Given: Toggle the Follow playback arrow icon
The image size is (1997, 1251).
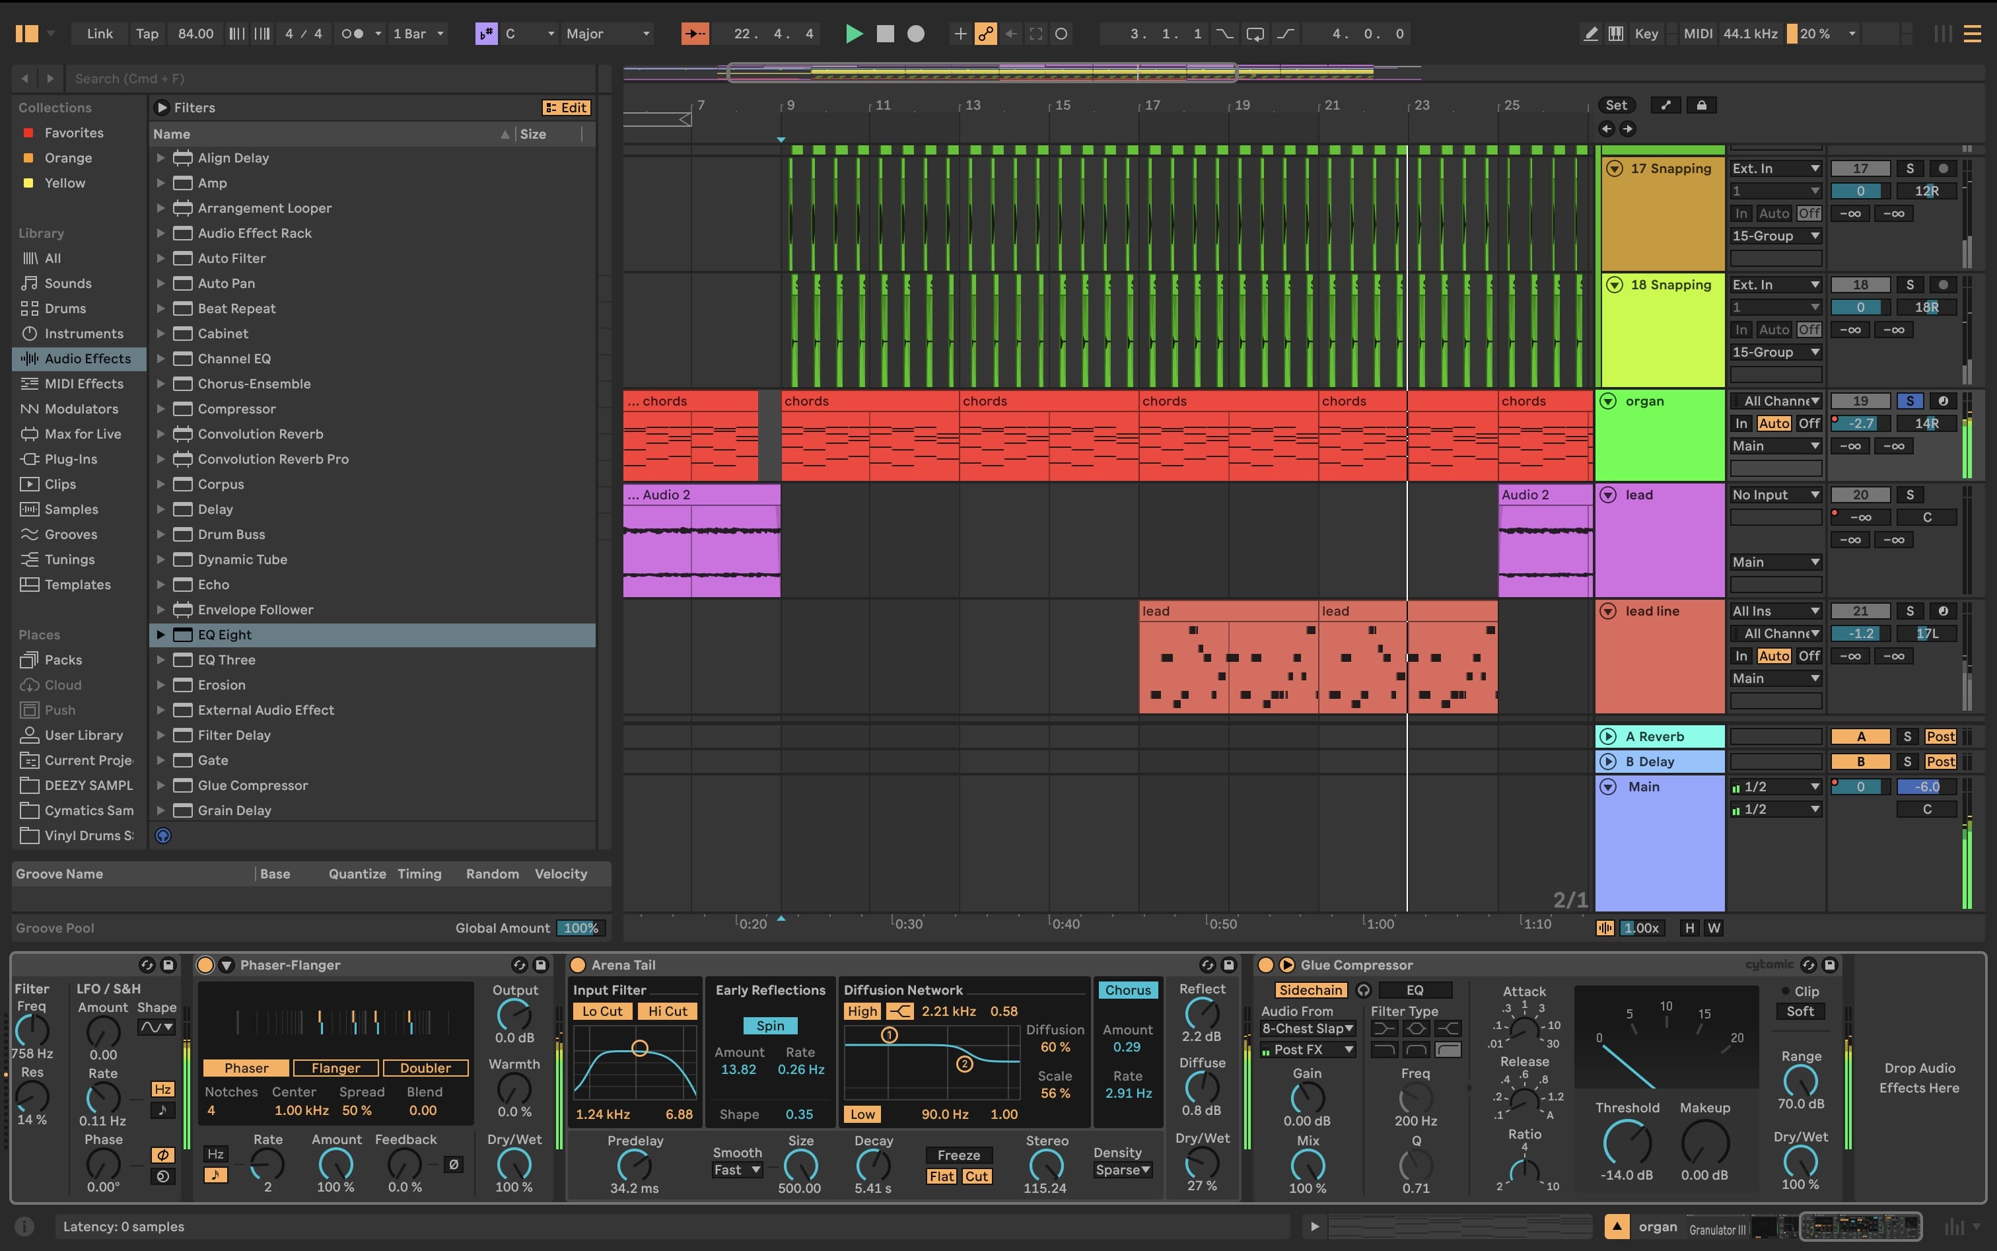Looking at the screenshot, I should pyautogui.click(x=695, y=34).
